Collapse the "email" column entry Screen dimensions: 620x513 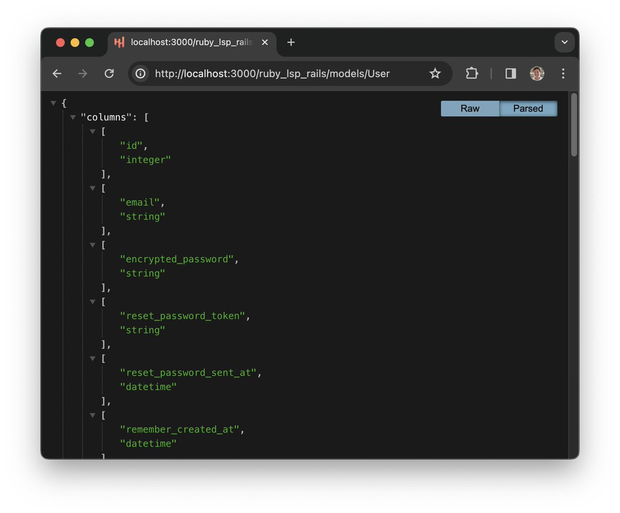92,188
